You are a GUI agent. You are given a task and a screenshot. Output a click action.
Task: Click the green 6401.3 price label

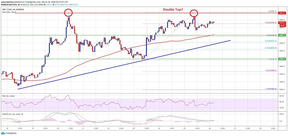282,35
